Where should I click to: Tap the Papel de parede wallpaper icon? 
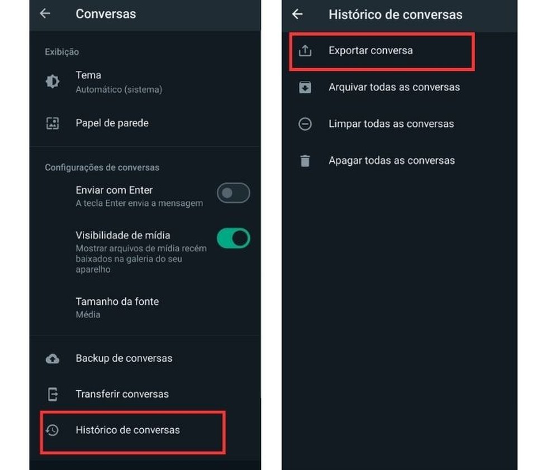pos(53,123)
